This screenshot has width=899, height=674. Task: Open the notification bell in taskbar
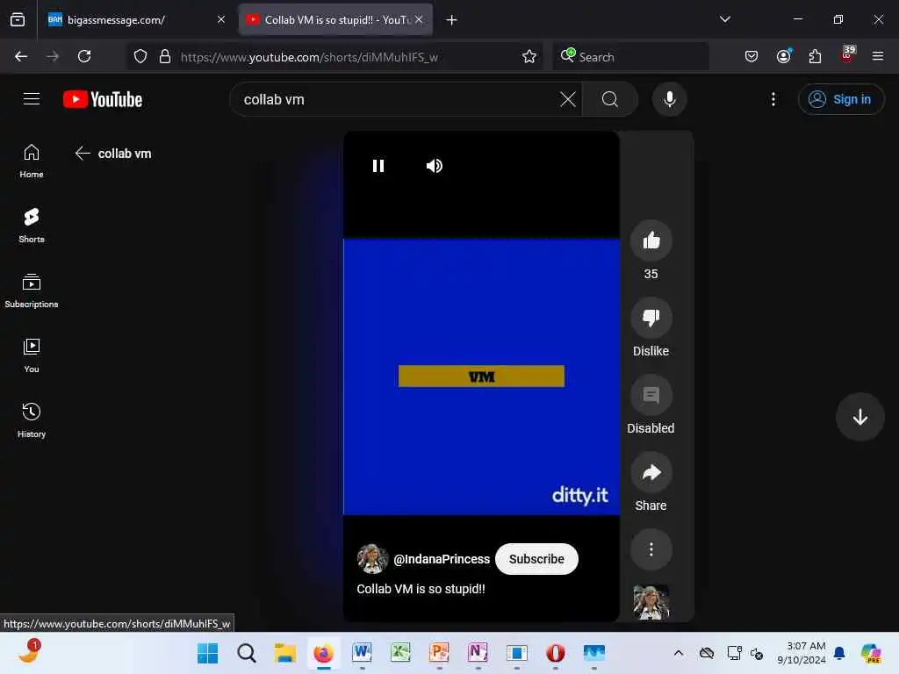(x=838, y=653)
